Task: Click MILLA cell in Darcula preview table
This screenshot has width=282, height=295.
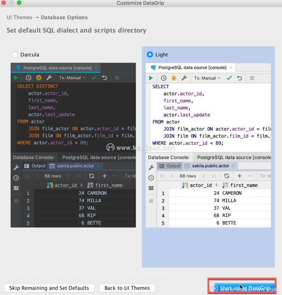Action: click(111, 200)
